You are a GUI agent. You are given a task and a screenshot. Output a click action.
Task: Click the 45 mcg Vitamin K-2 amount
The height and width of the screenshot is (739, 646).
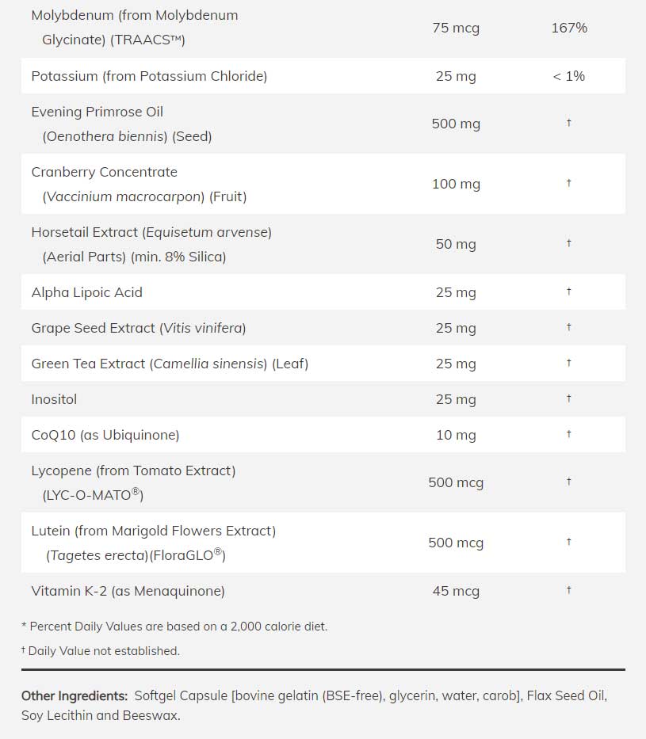click(x=456, y=591)
